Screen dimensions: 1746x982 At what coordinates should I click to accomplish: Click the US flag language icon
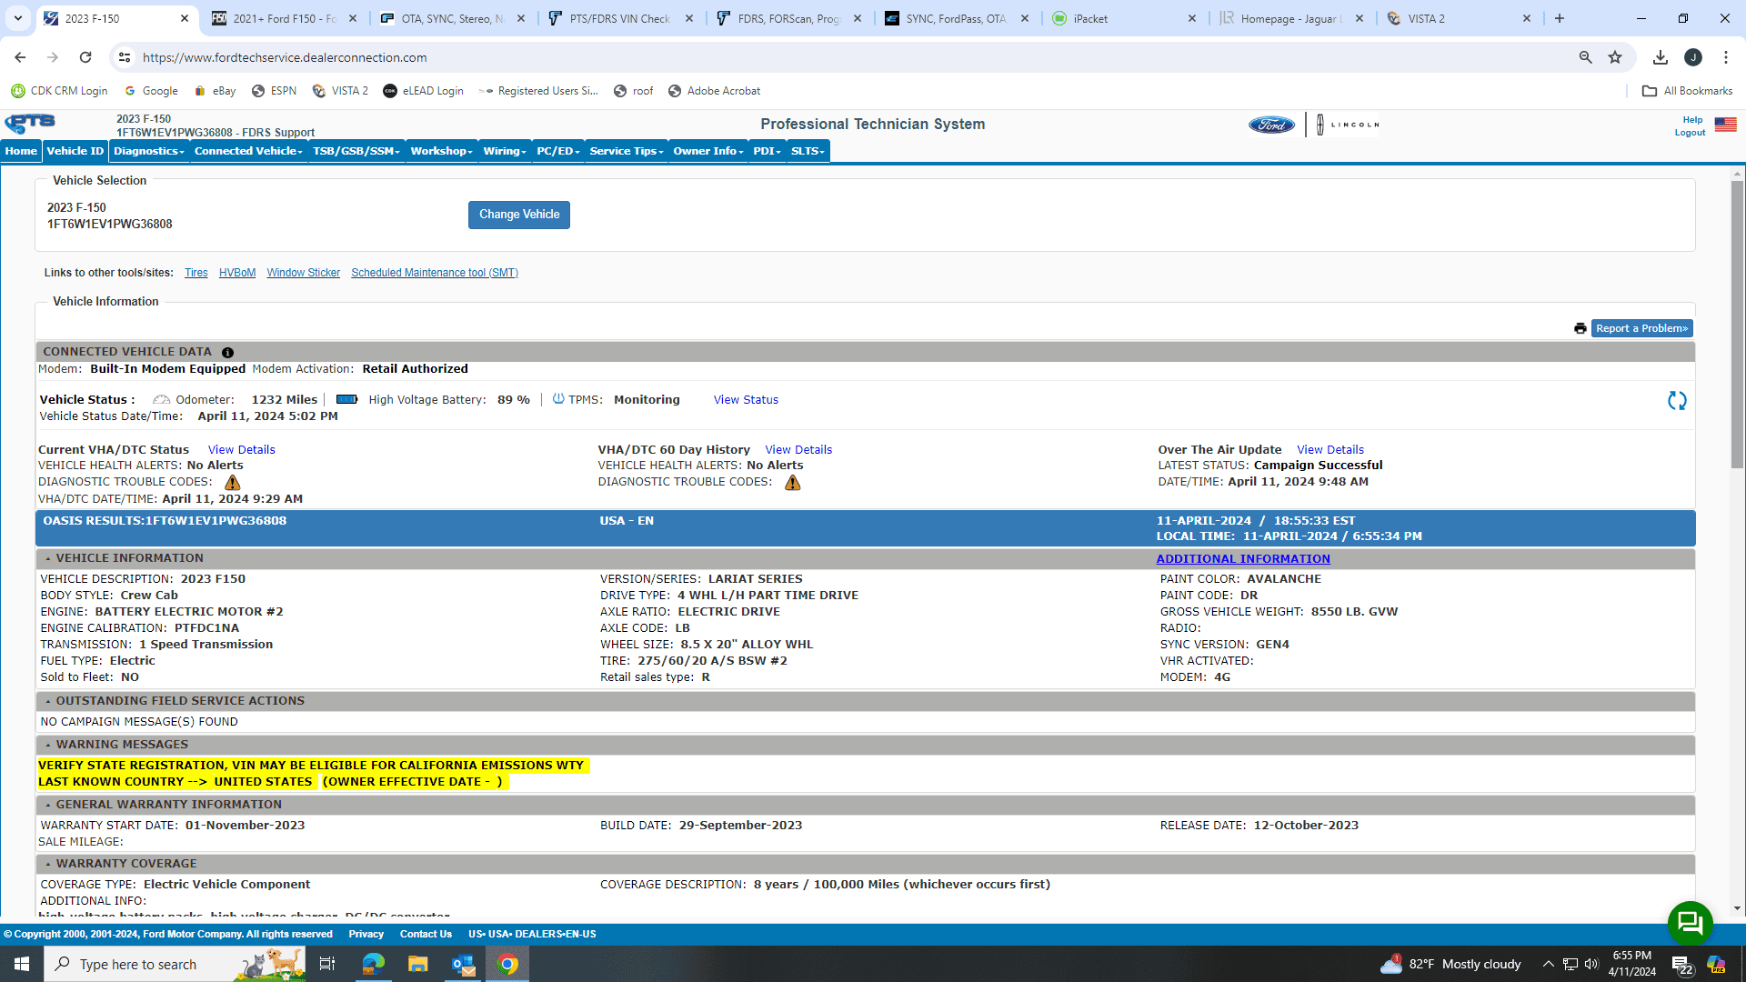click(x=1725, y=125)
